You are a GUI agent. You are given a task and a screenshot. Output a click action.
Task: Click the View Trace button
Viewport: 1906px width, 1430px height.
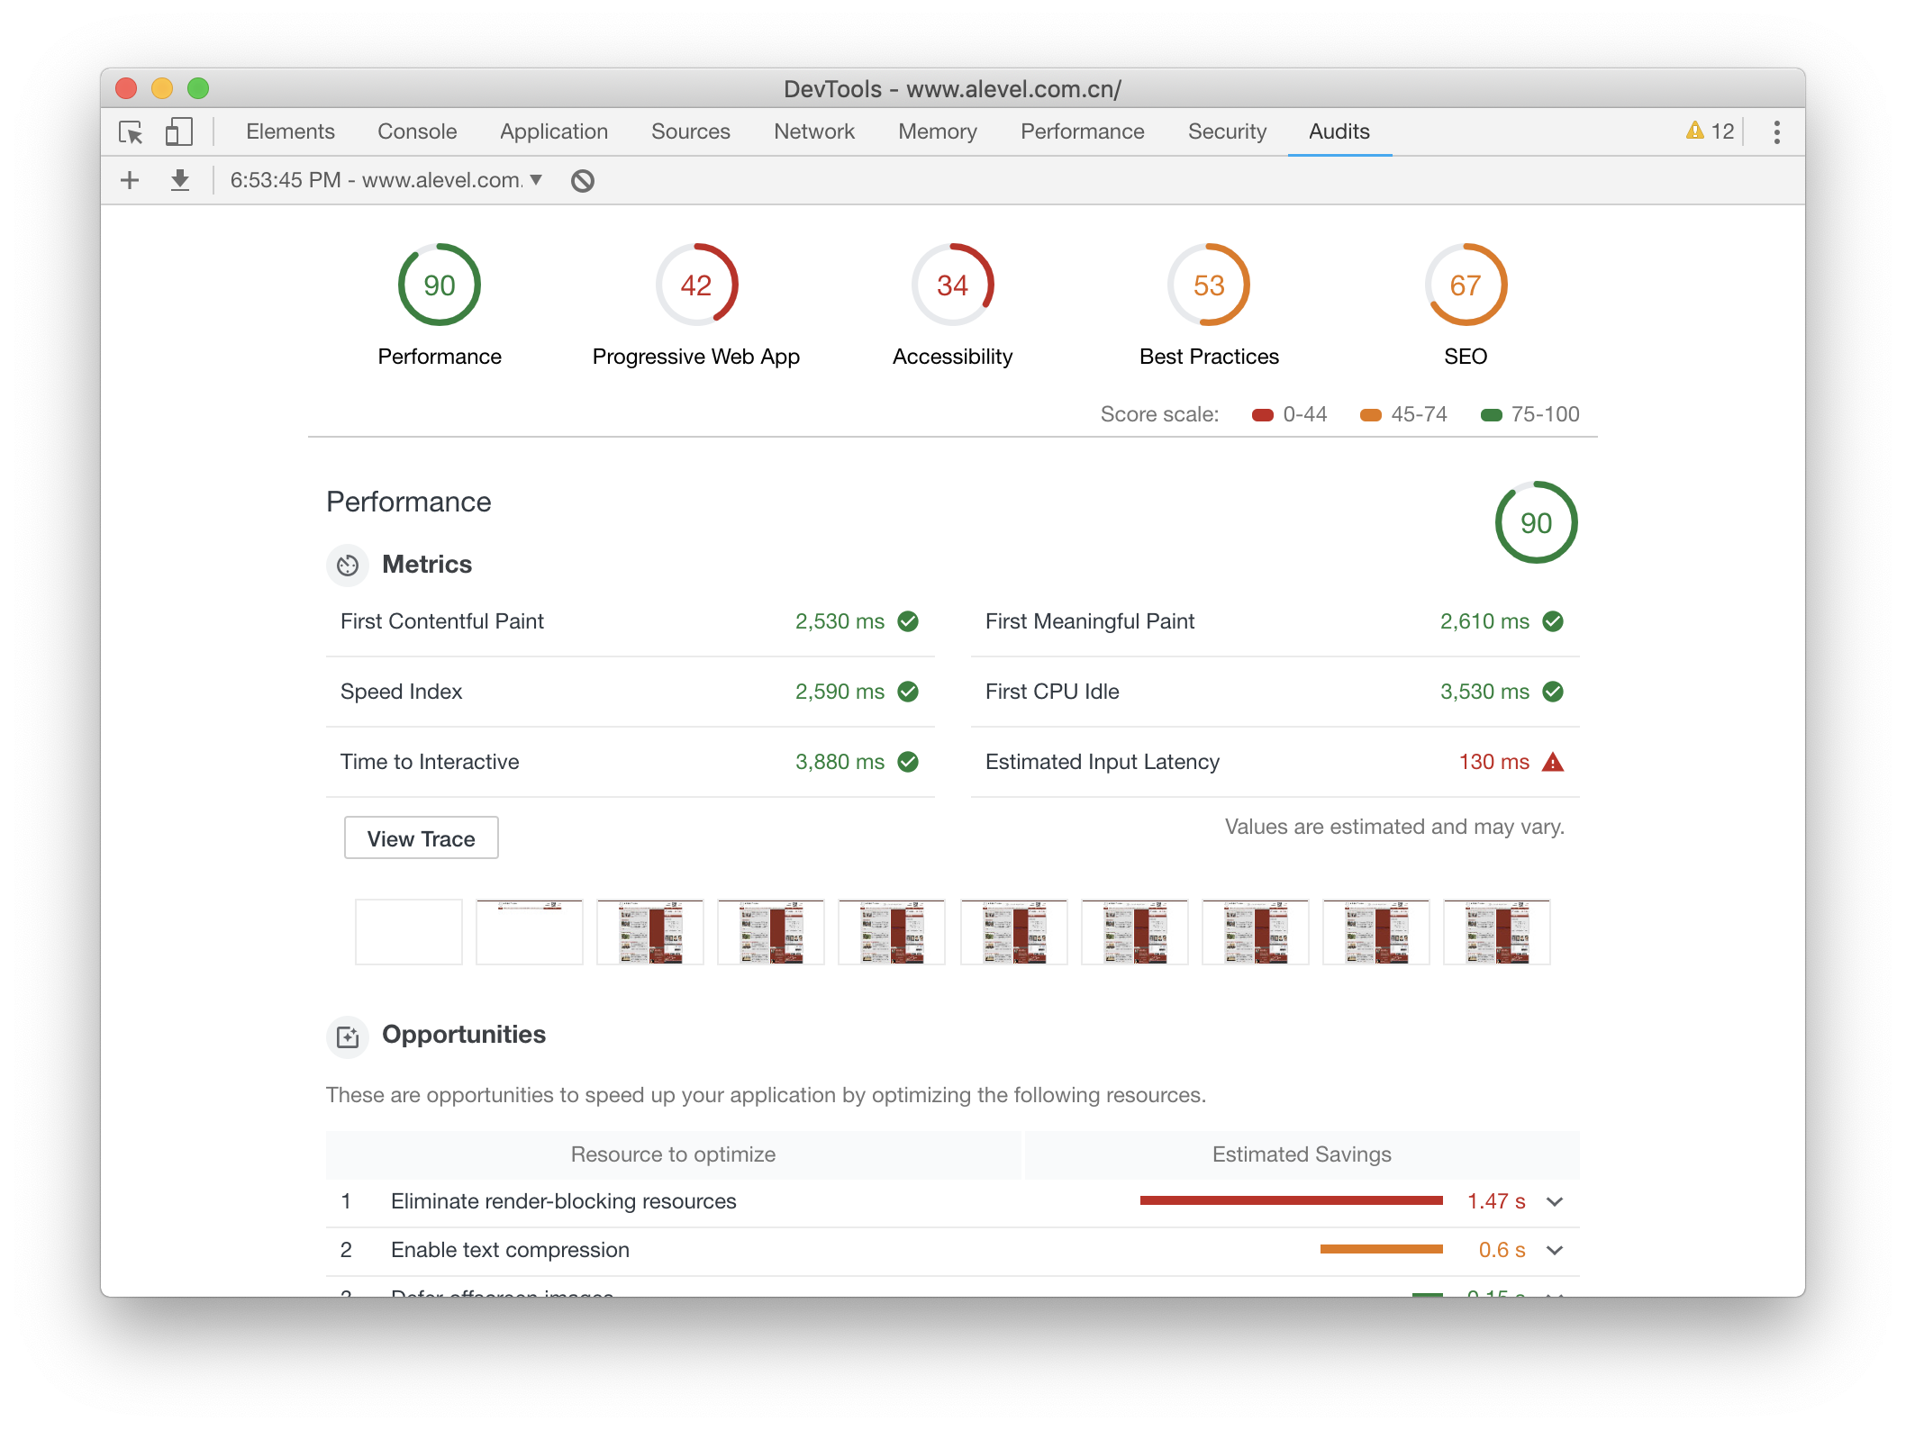421,838
